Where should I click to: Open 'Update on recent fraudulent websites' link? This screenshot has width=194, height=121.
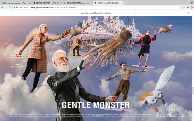pyautogui.click(x=96, y=13)
